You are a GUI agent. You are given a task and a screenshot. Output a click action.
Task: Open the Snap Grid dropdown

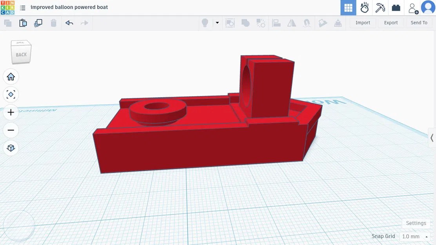click(415, 236)
